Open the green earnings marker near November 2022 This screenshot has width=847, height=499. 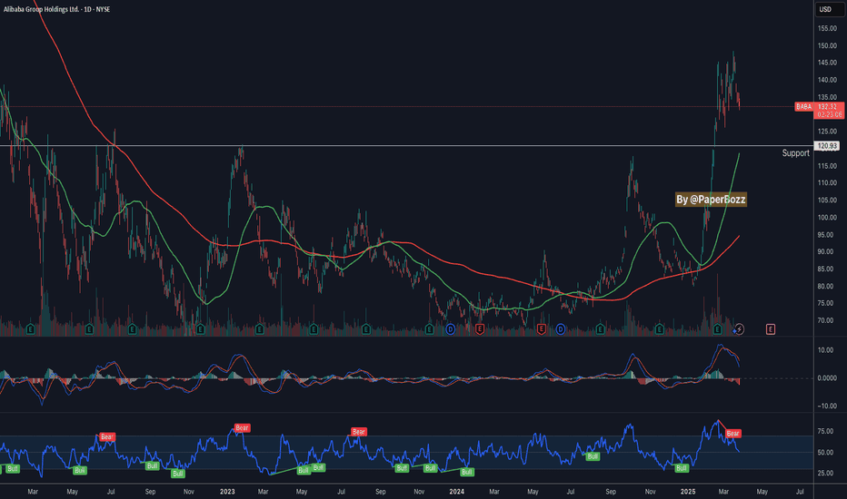coord(201,329)
